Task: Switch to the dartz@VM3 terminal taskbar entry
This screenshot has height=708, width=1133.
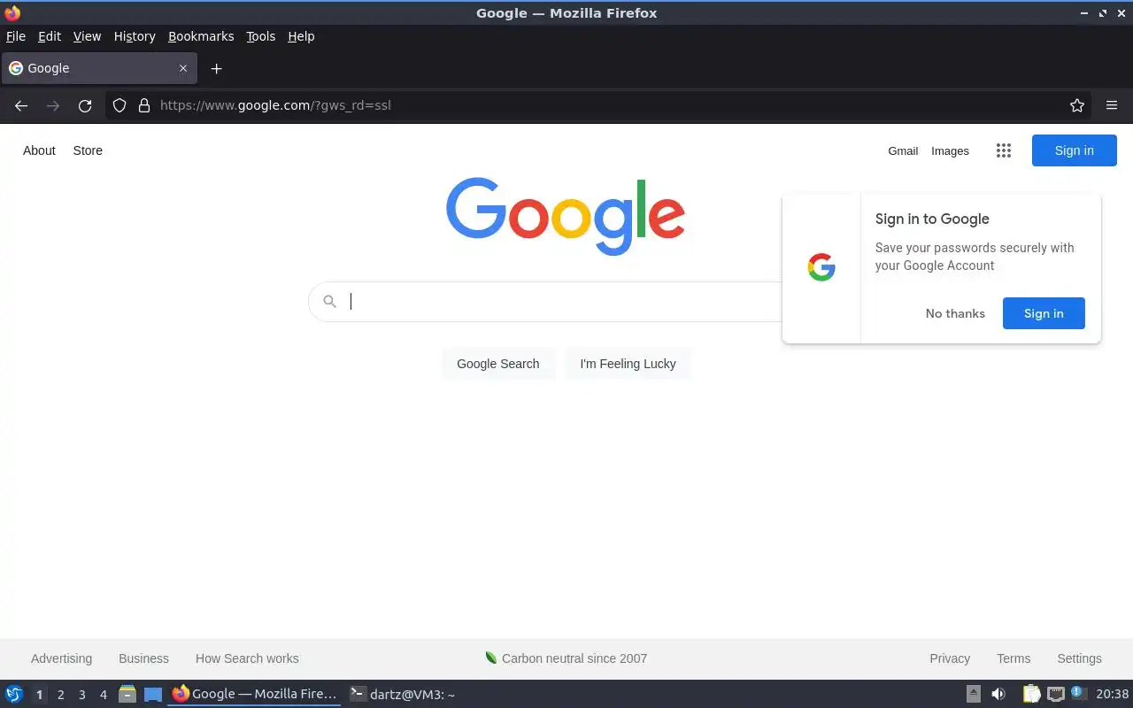Action: tap(403, 694)
